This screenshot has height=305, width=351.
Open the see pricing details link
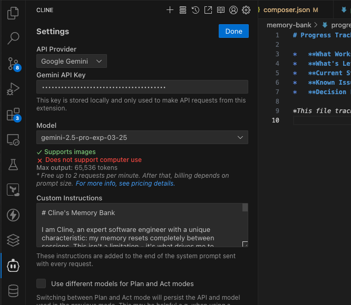125,184
